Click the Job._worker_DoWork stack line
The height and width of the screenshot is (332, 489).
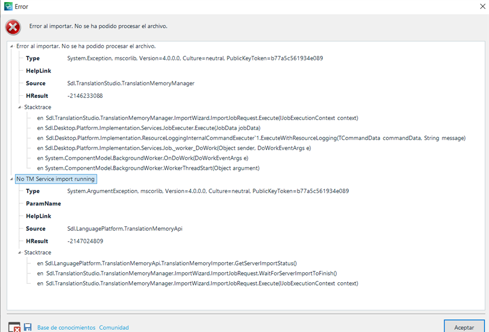click(174, 148)
